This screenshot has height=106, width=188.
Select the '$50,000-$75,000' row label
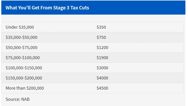coord(21,47)
